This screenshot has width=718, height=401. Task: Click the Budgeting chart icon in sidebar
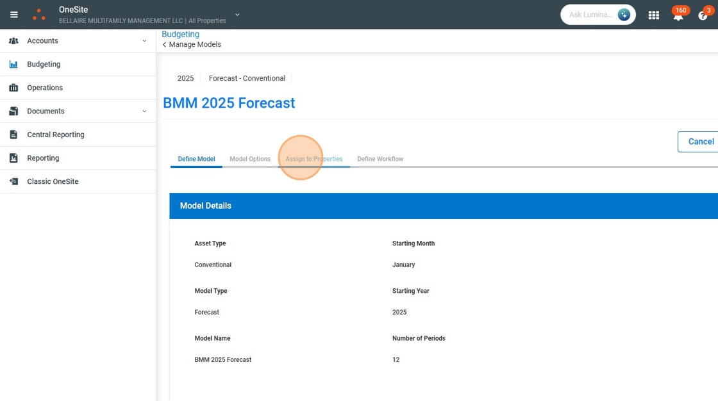tap(13, 64)
